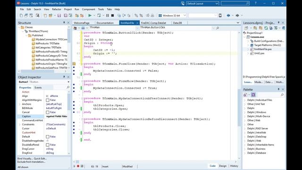
Task: Open the Button1 component selector dropdown
Action: pos(68,82)
